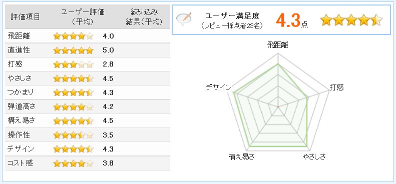This screenshot has height=184, width=396.
Task: Click the レビュー採点者23名 text
Action: [232, 25]
